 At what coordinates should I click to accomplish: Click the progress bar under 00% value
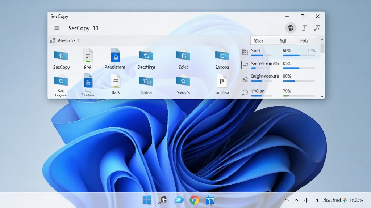click(x=299, y=81)
